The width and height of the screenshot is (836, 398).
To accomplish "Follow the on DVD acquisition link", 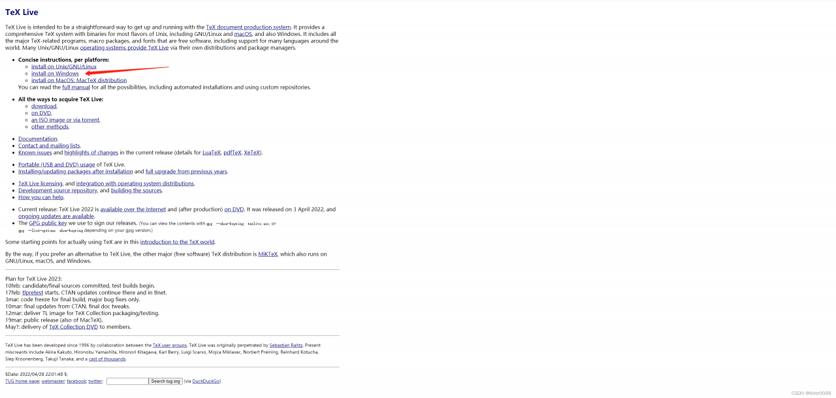I will point(41,113).
